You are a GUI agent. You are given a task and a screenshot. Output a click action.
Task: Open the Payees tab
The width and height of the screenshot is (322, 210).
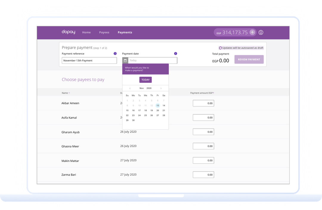pyautogui.click(x=104, y=32)
